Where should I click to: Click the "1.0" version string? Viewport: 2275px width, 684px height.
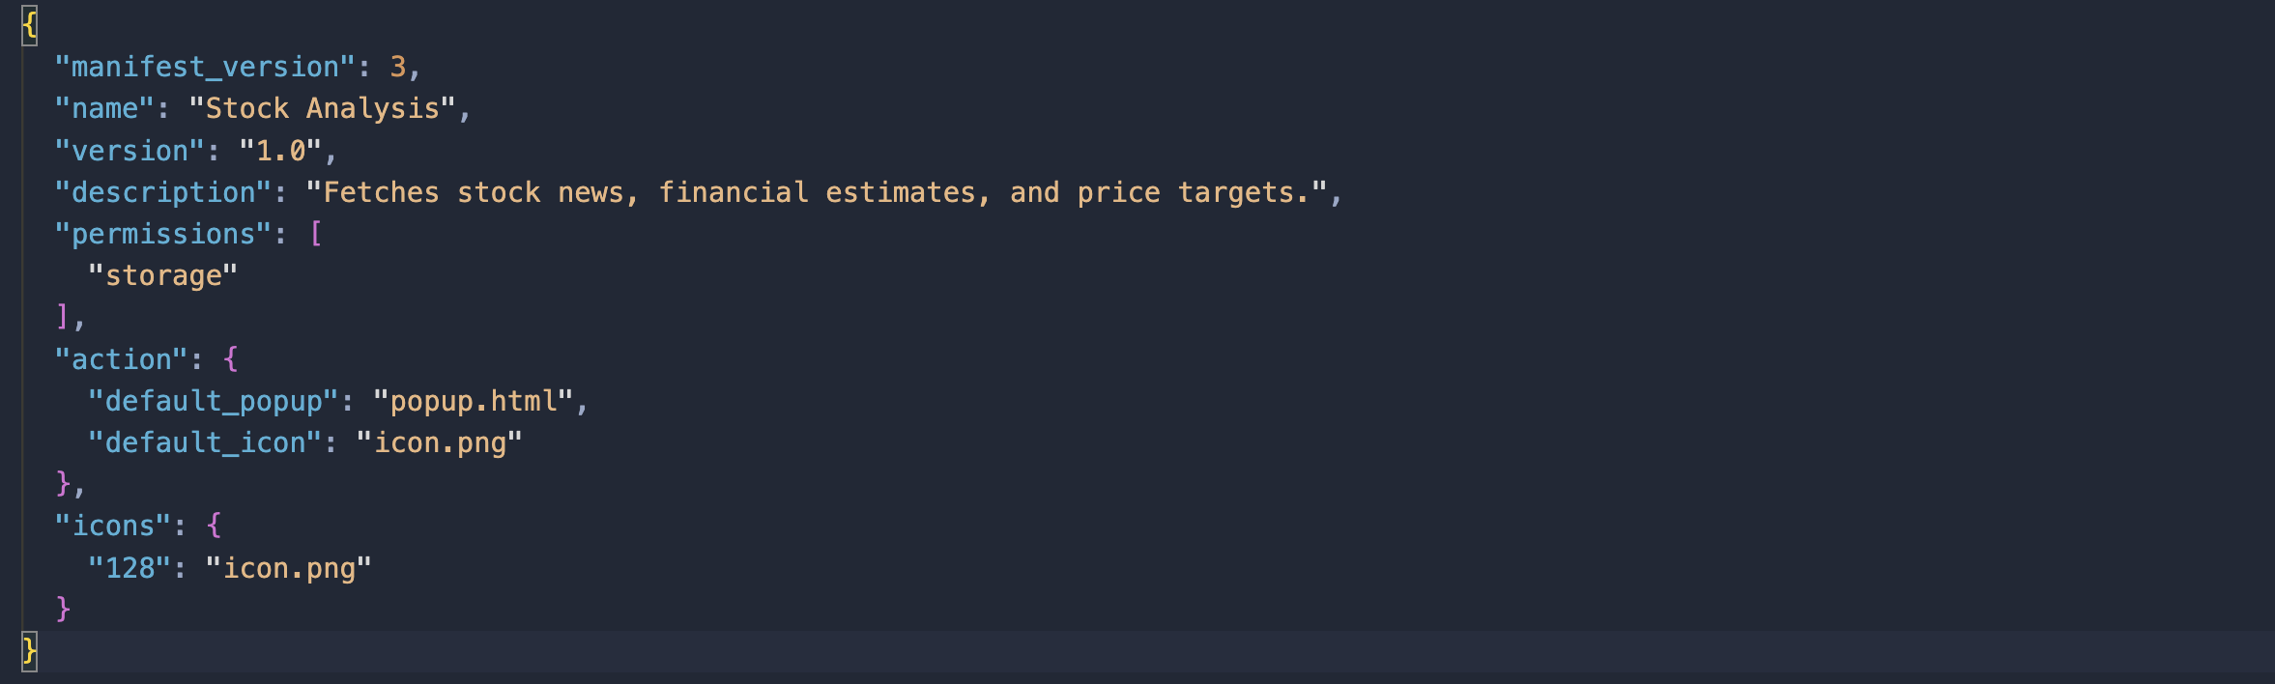click(280, 151)
